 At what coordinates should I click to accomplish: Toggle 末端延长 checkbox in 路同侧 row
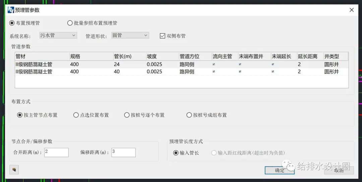(273, 65)
